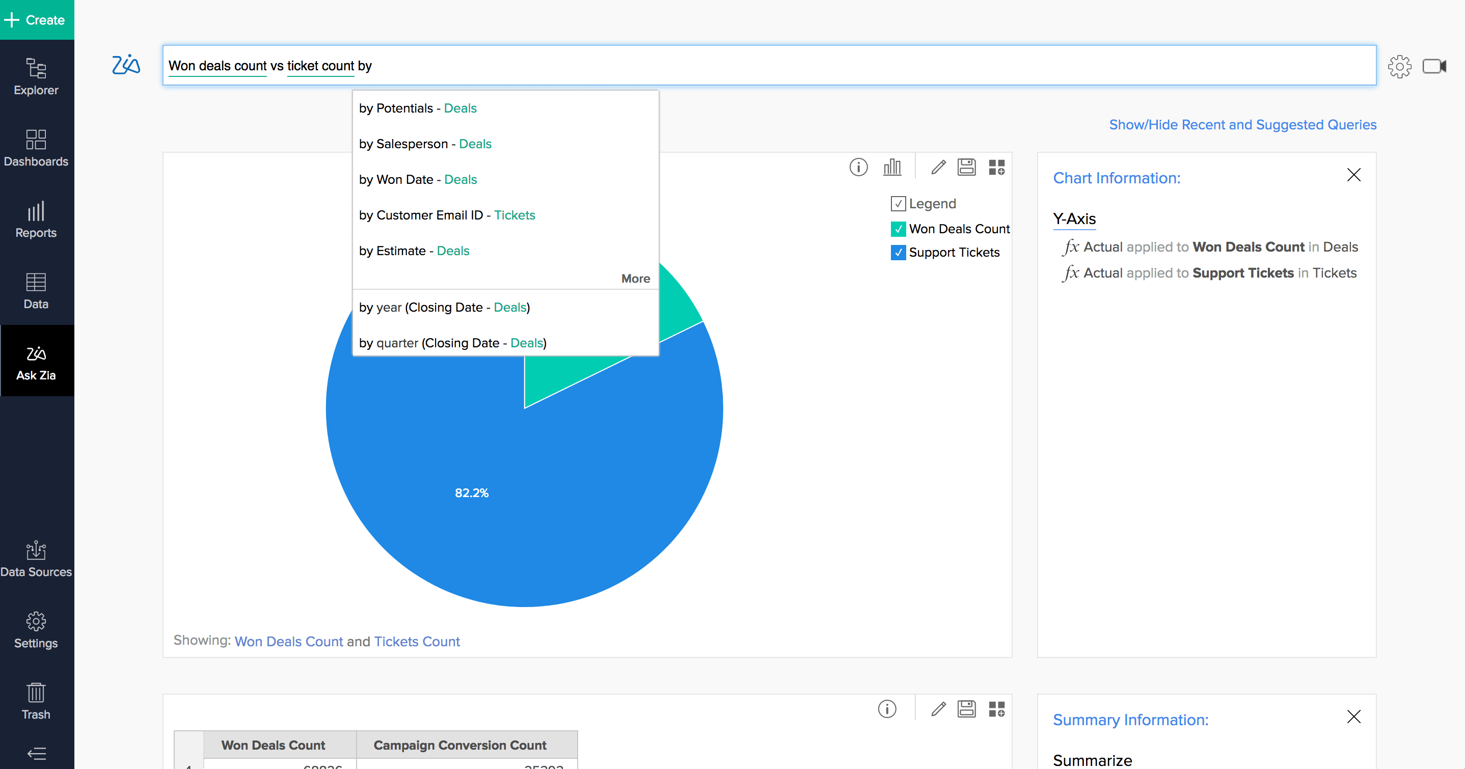Add pie chart to dashboard via grid-plus icon
The height and width of the screenshot is (769, 1465).
(x=996, y=167)
